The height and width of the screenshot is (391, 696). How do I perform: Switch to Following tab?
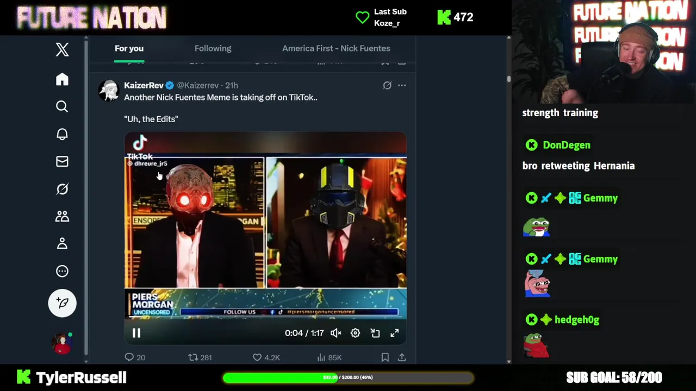point(213,48)
